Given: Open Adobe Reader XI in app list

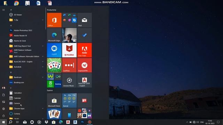Looking at the screenshot, I should [26, 35].
